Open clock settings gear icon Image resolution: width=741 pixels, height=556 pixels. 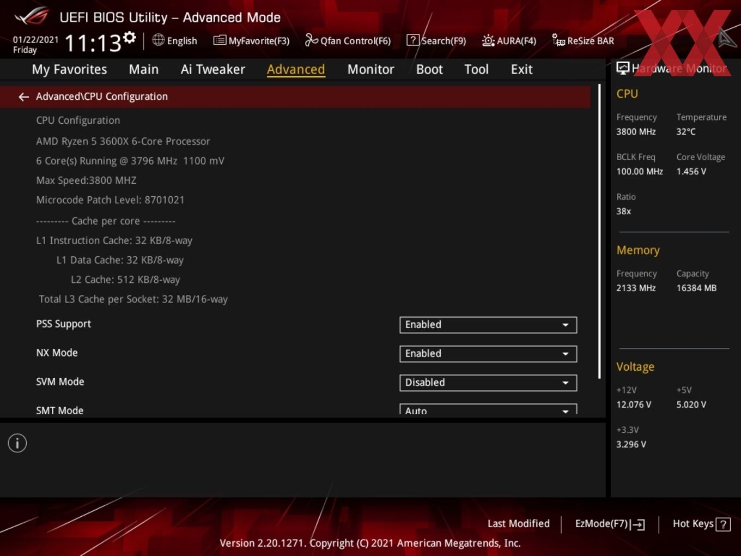(x=129, y=38)
